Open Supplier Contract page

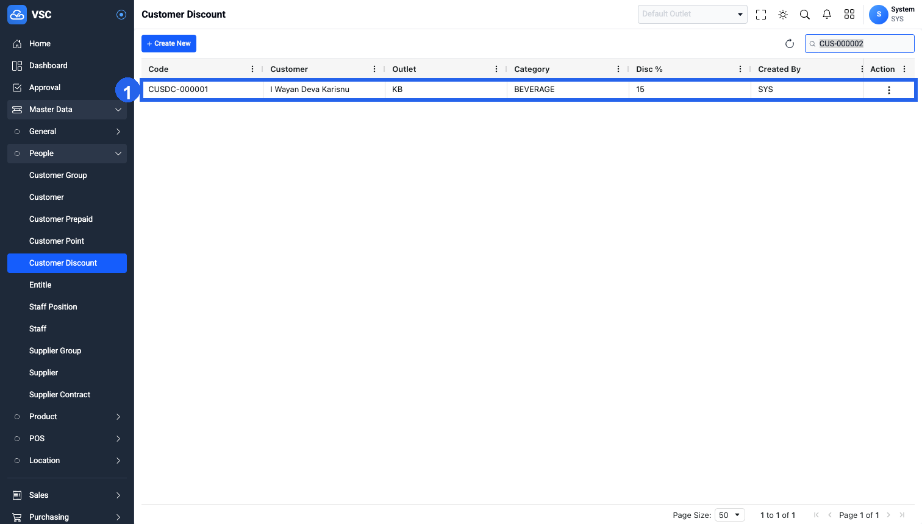click(67, 395)
